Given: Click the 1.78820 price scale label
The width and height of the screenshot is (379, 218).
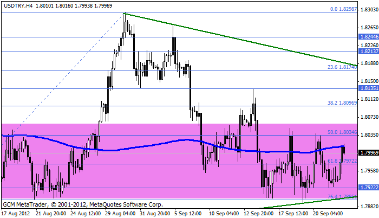Looking at the screenshot, I should pyautogui.click(x=369, y=207).
